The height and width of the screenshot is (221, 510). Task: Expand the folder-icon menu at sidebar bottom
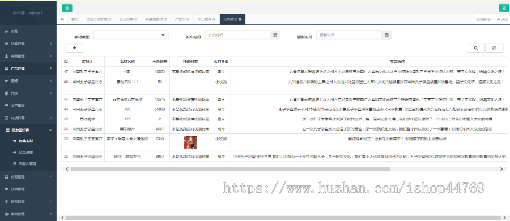coord(28,214)
